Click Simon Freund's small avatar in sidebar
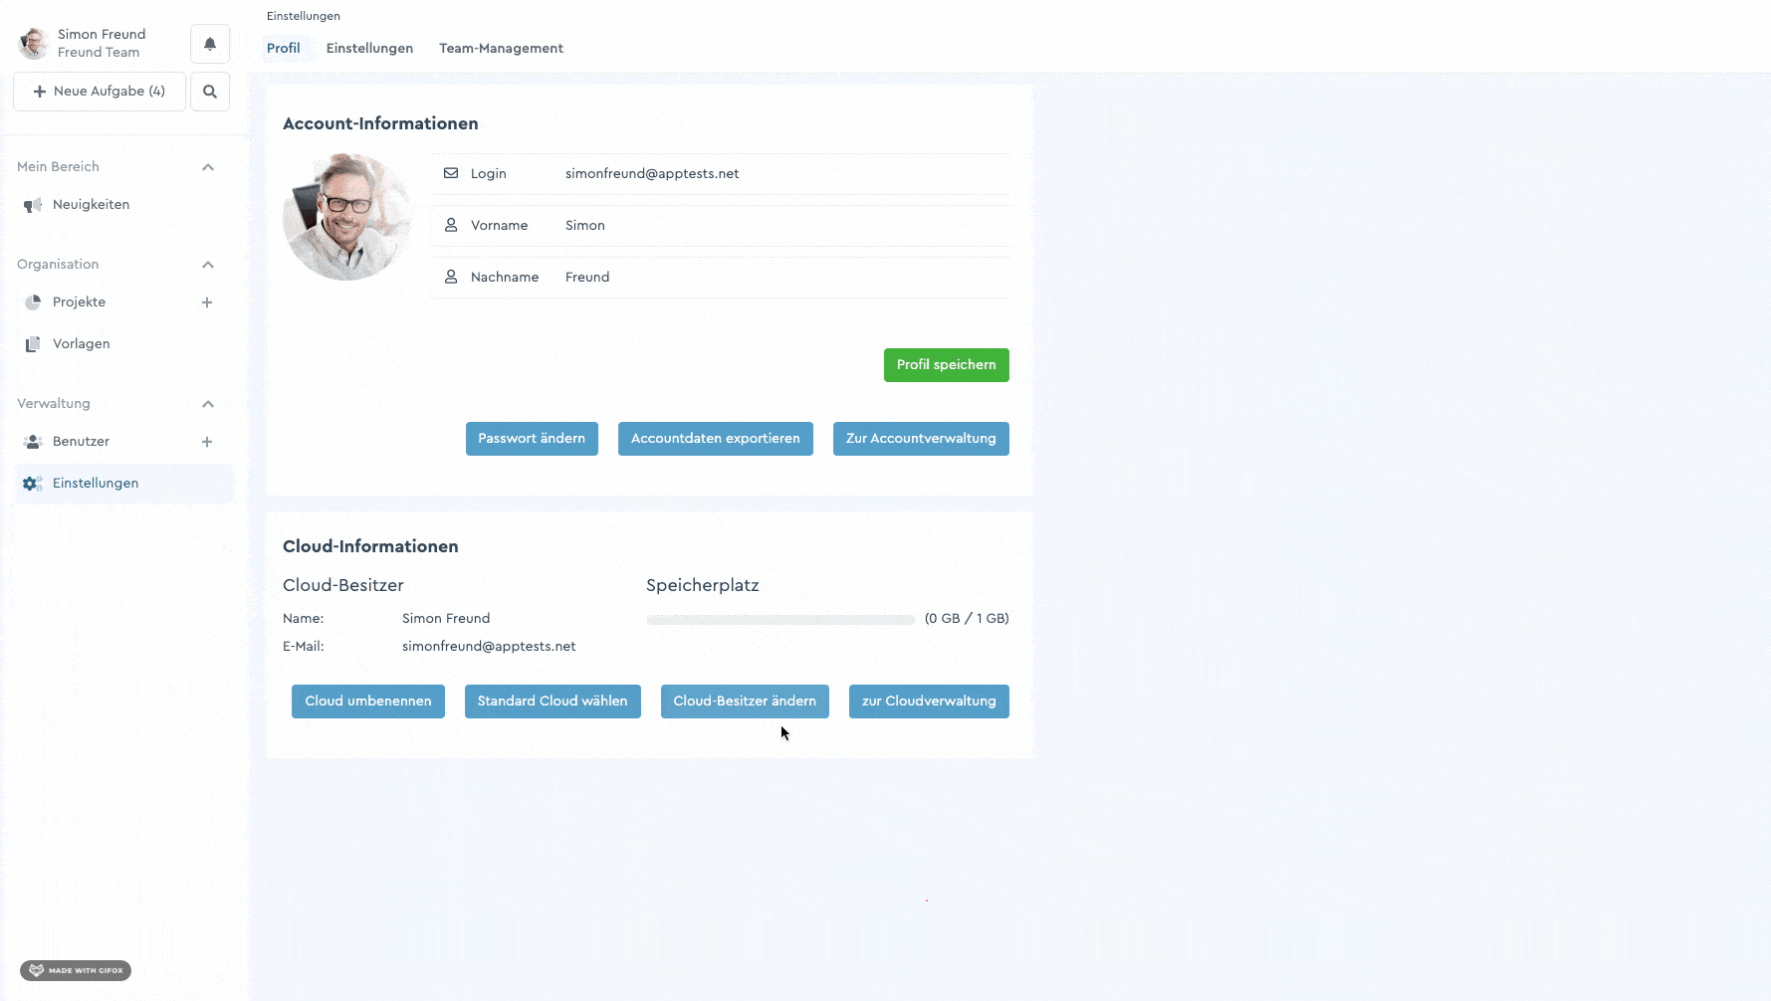Viewport: 1771px width, 1001px height. pos(34,44)
